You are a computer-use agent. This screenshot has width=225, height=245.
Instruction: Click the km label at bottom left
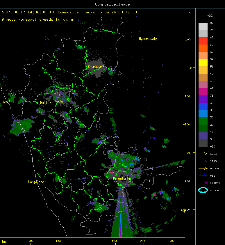point(4,242)
